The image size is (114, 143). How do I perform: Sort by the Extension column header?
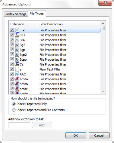pyautogui.click(x=23, y=24)
